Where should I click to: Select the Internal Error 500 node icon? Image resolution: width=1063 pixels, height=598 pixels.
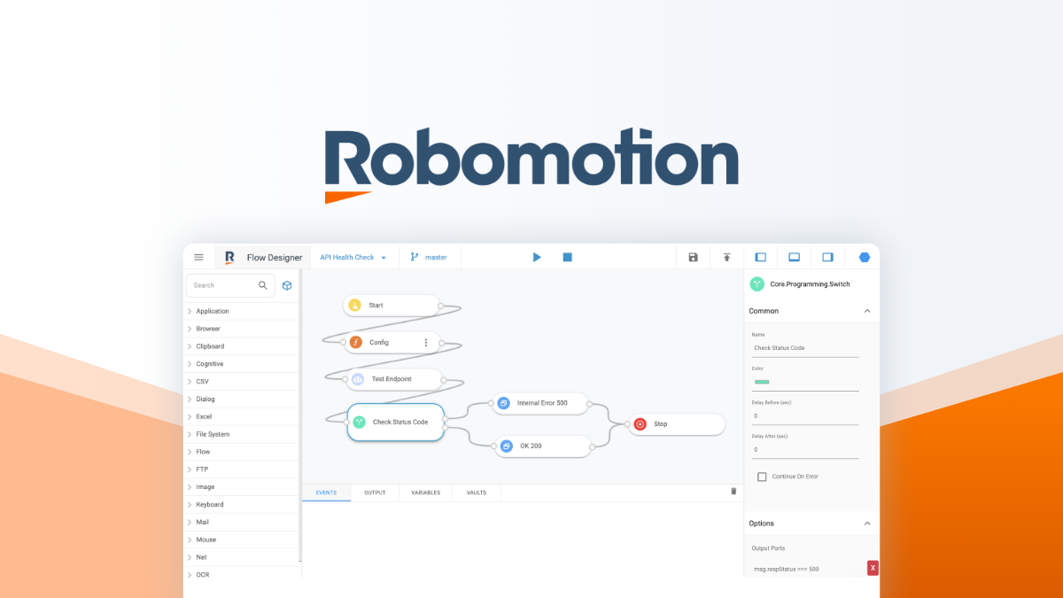click(503, 403)
